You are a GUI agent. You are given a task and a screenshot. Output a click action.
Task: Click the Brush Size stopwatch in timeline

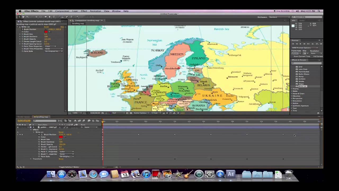tap(39, 139)
